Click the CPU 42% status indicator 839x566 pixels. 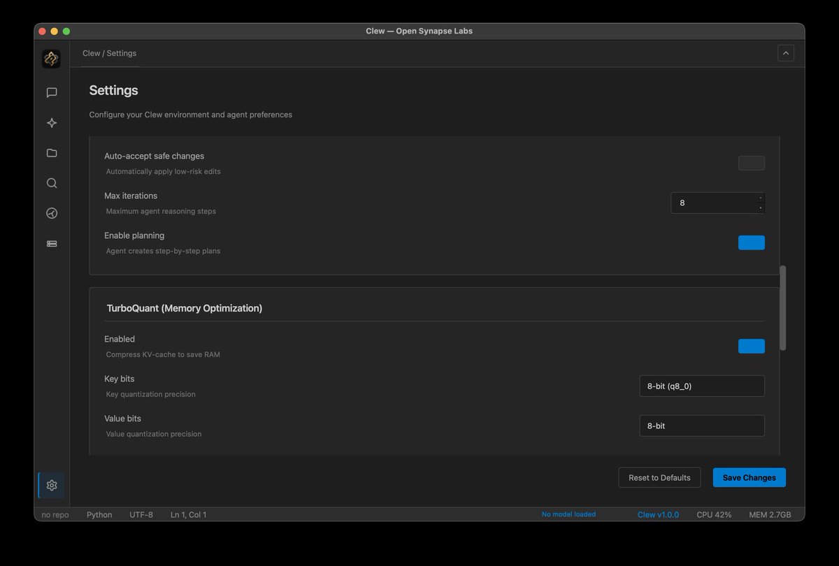714,515
